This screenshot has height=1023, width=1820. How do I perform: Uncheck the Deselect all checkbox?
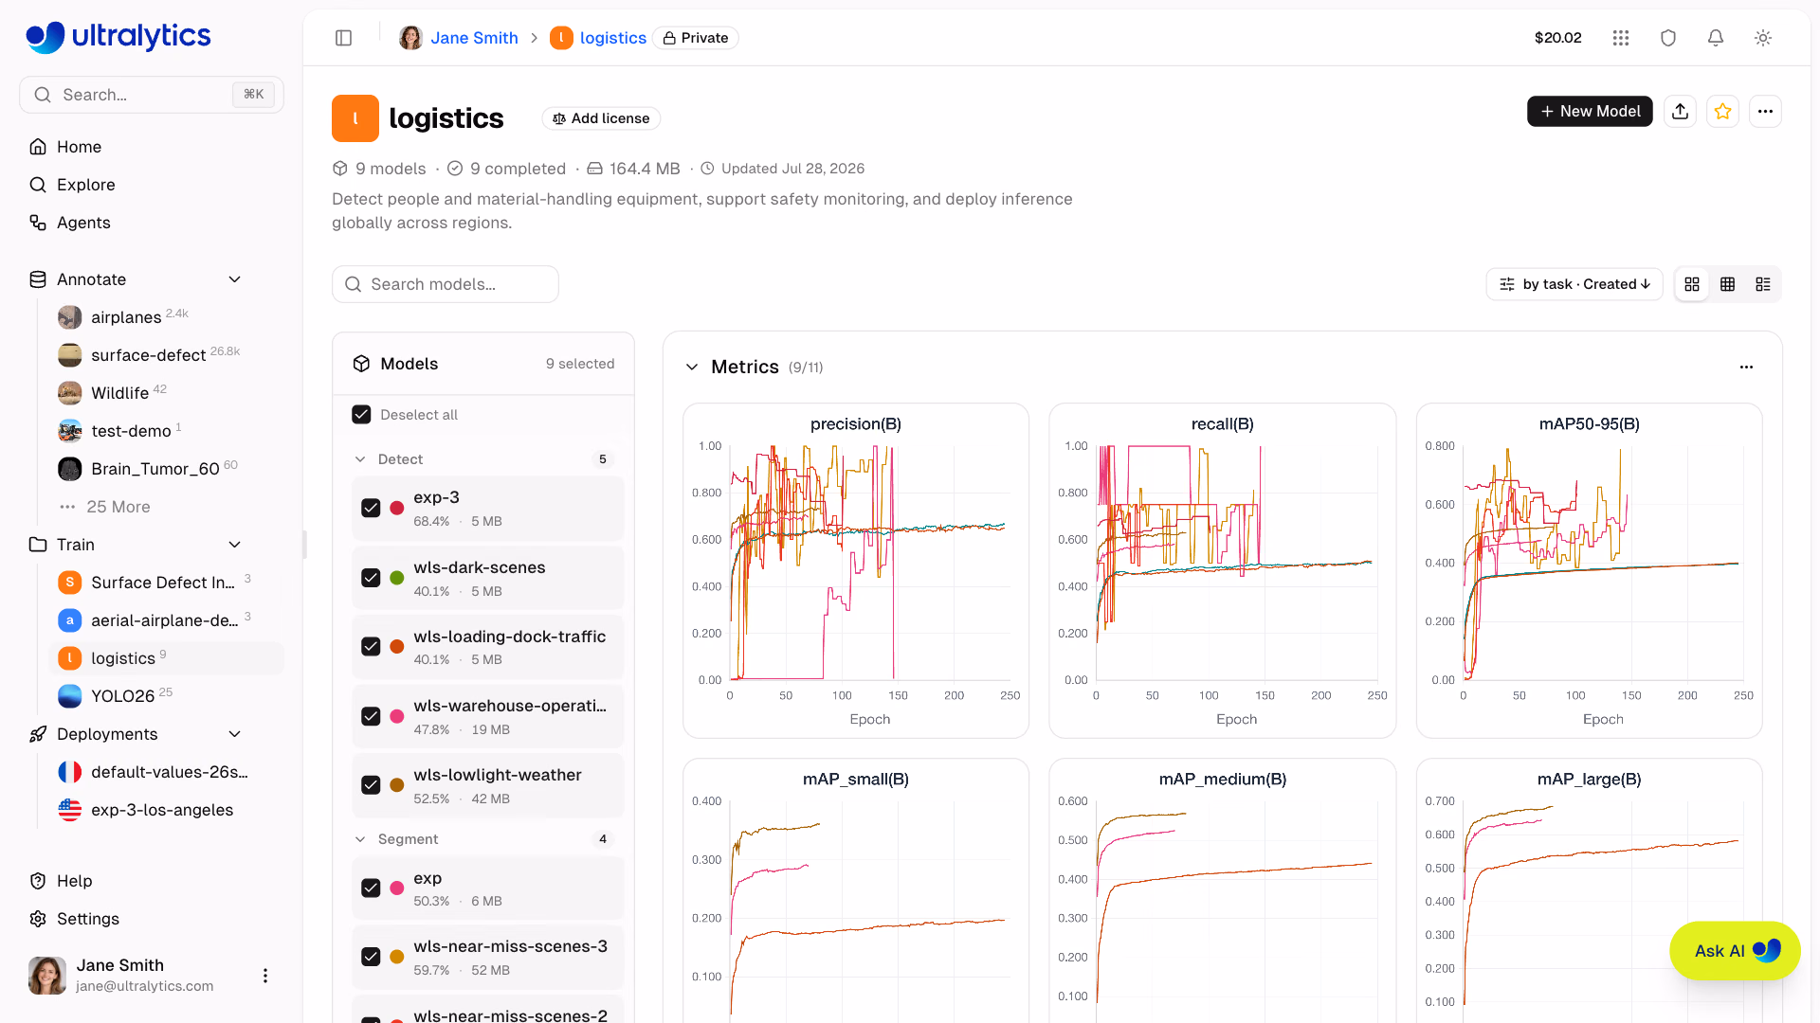(x=361, y=415)
